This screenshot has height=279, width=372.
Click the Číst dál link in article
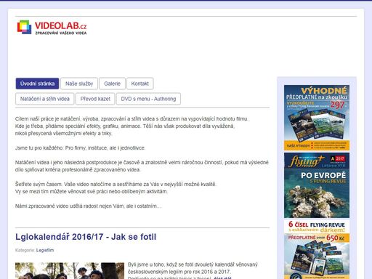tap(222, 278)
